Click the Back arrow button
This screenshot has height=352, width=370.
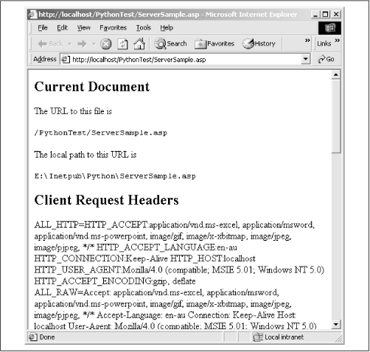(x=50, y=44)
